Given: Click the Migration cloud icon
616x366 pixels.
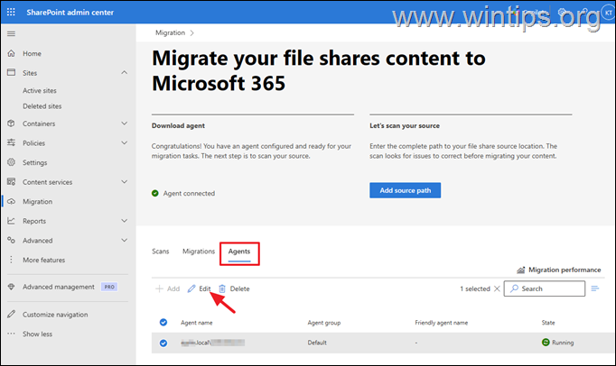Looking at the screenshot, I should pyautogui.click(x=12, y=201).
